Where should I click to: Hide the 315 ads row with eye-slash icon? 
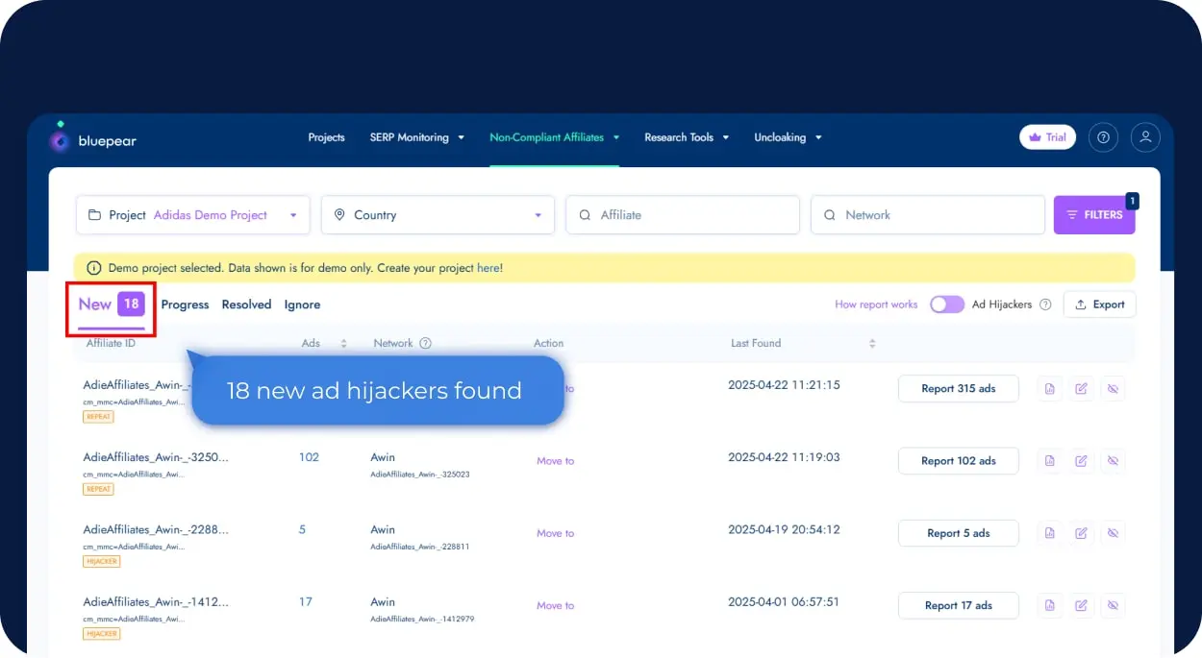(x=1114, y=389)
